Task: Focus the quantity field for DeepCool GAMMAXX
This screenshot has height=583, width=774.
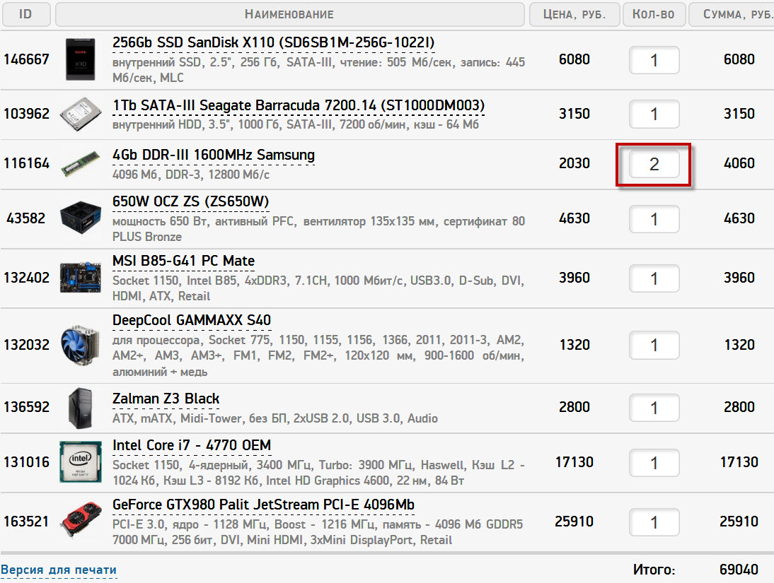Action: pos(654,346)
